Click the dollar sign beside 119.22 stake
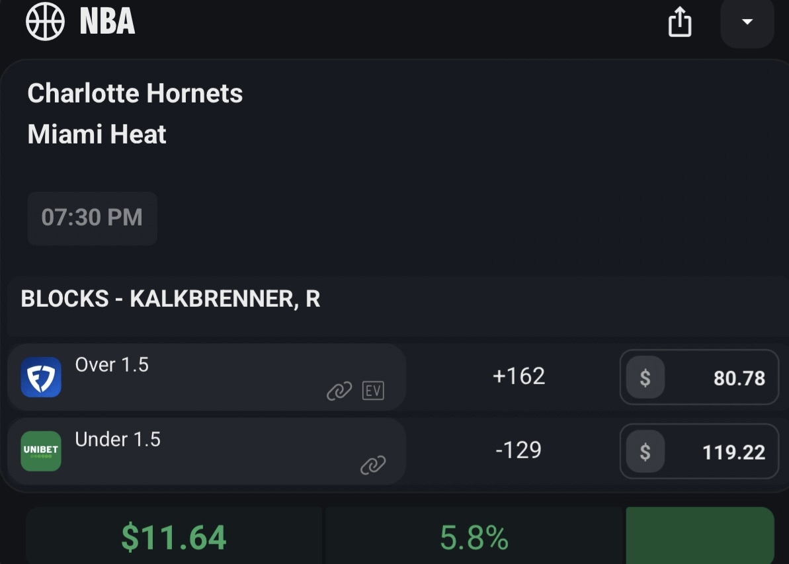789x564 pixels. tap(645, 452)
